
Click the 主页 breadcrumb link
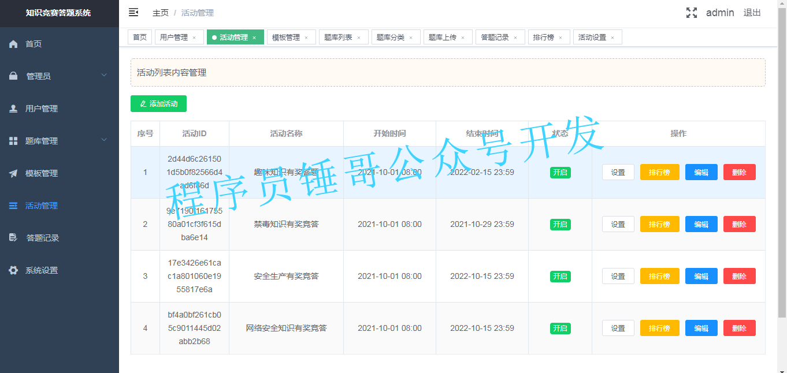[161, 13]
